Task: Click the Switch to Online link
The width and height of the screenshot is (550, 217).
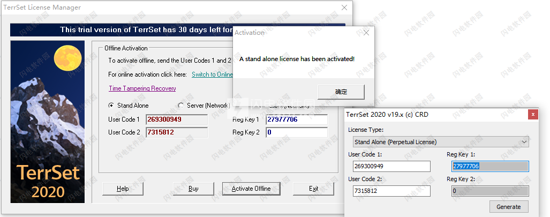Action: pos(213,74)
